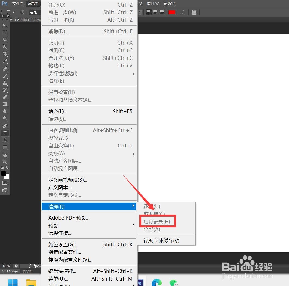
Task: Select the Polygonal Lasso tool
Action: coord(5,40)
